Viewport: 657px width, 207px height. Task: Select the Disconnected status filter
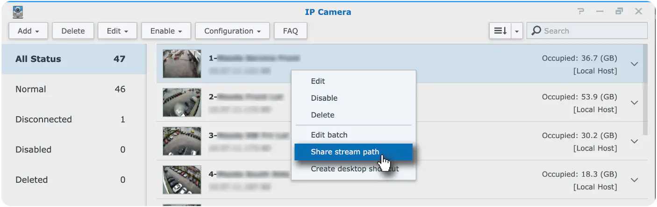point(74,119)
